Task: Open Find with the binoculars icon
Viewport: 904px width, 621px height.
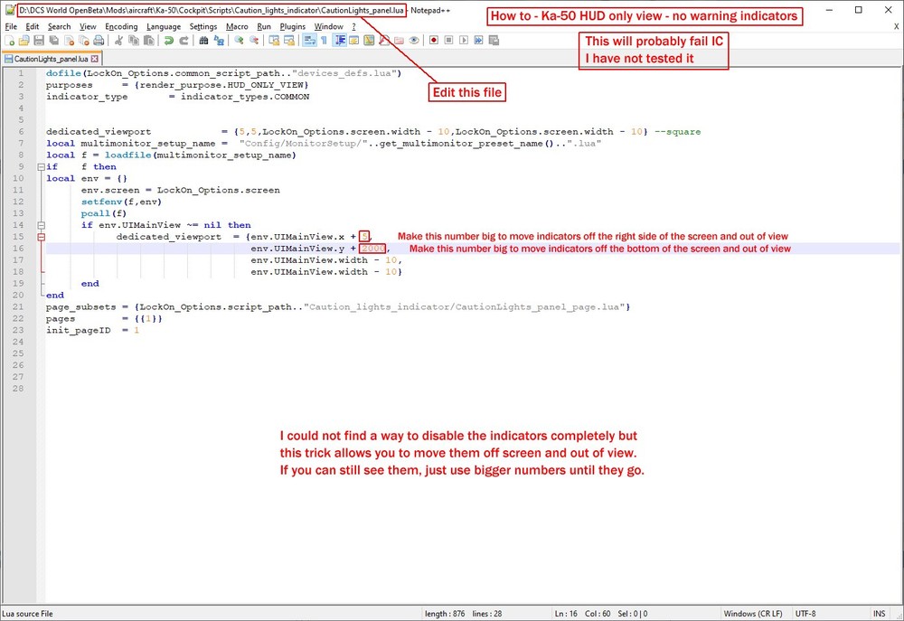Action: coord(202,41)
